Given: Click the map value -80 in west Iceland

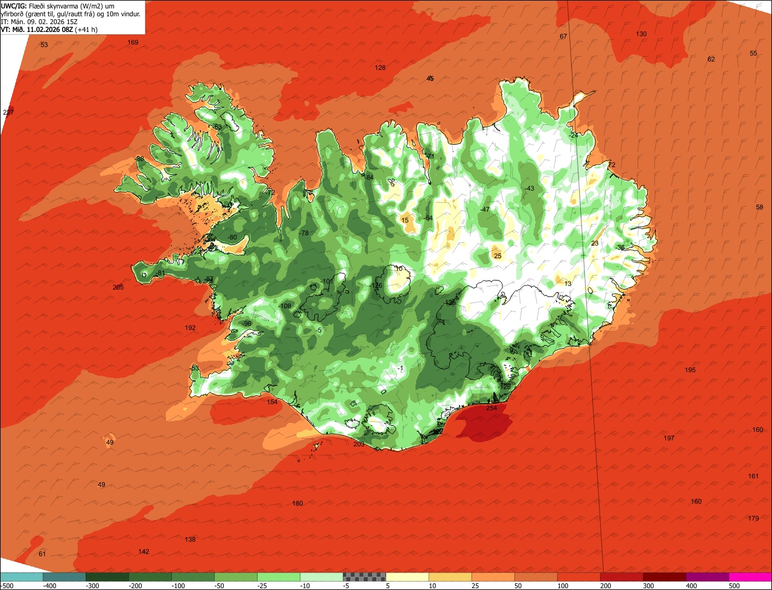Looking at the screenshot, I should tap(232, 237).
